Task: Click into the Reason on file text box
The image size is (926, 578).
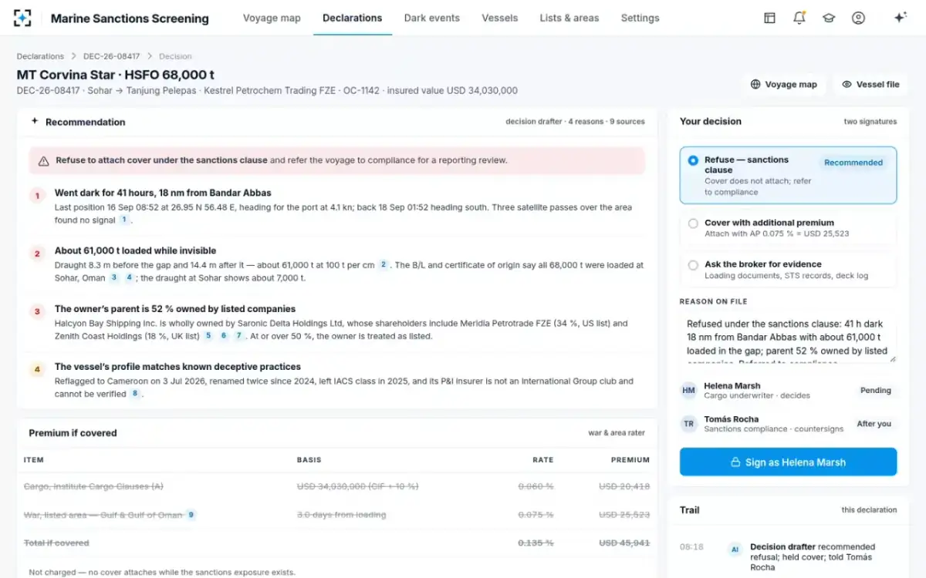Action: pos(788,338)
